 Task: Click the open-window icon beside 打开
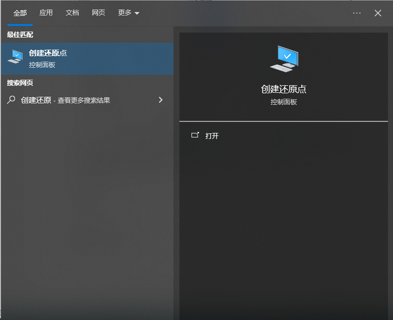(x=195, y=135)
